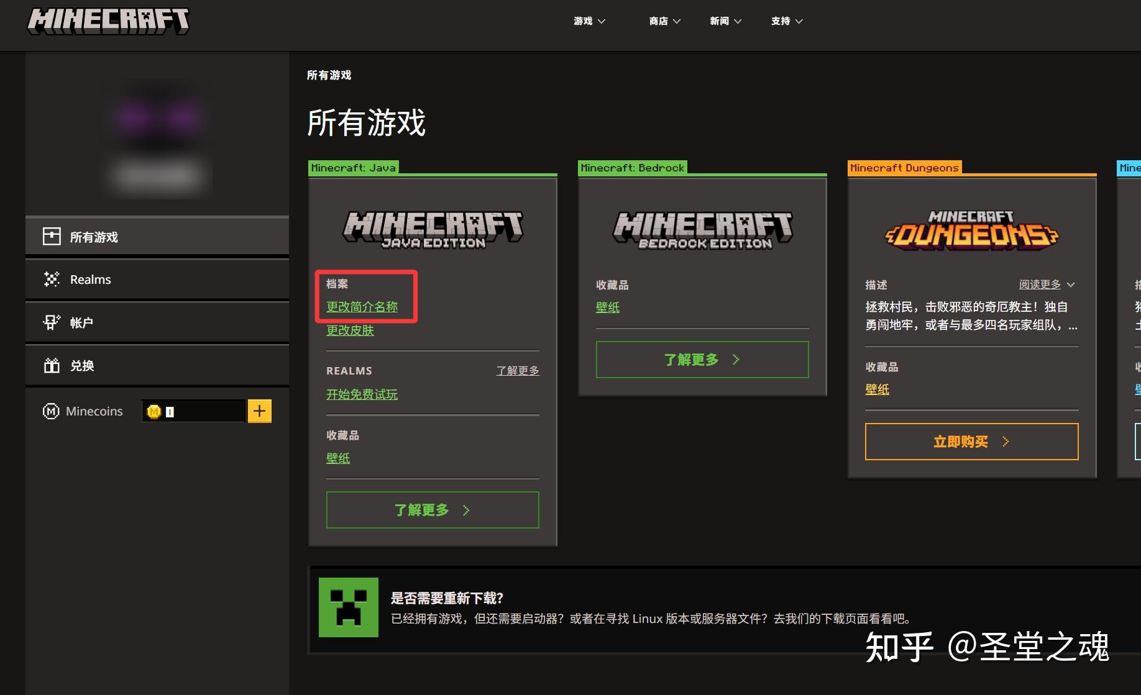Click the Minecraft: Java tab label
The height and width of the screenshot is (695, 1141).
[x=353, y=168]
